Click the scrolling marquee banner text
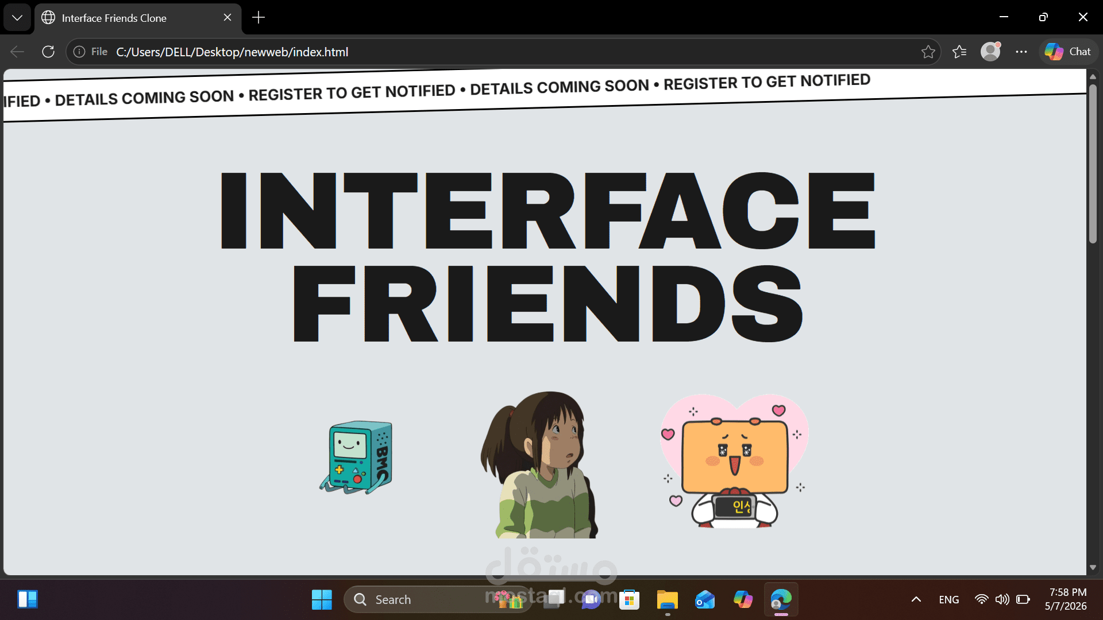Viewport: 1103px width, 620px height. (x=437, y=91)
